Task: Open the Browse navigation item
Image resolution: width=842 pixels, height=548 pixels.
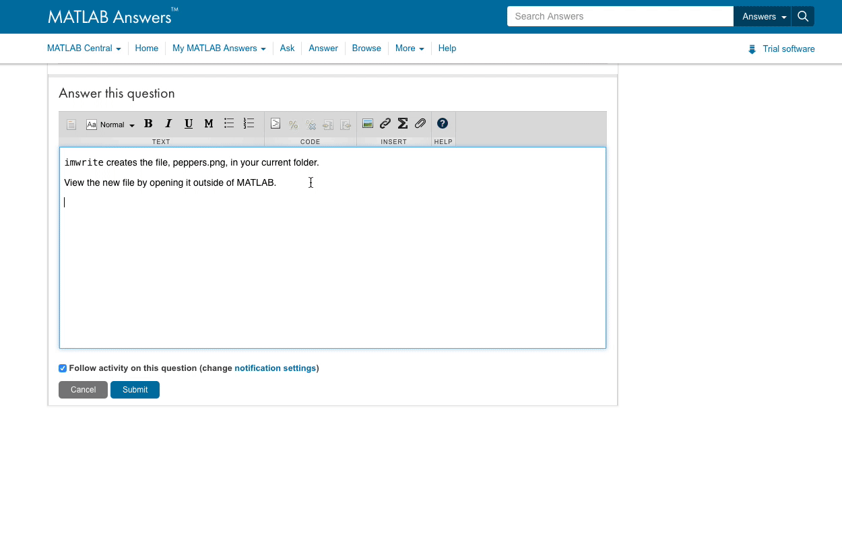Action: pyautogui.click(x=366, y=48)
